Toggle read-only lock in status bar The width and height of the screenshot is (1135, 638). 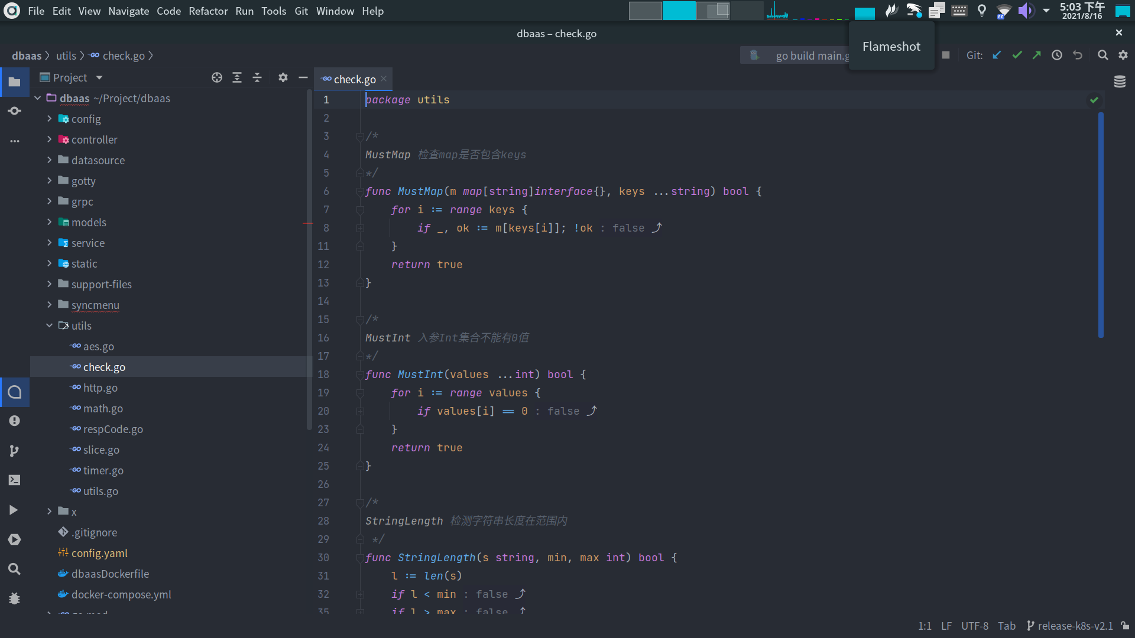click(1125, 626)
